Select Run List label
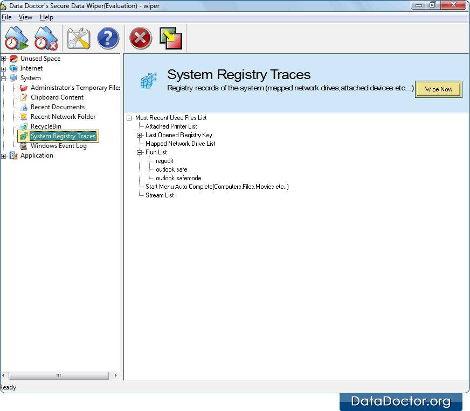The height and width of the screenshot is (411, 470). tap(156, 152)
